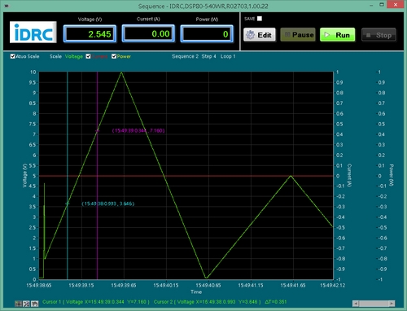Click the gear icon on Edit

tap(250, 35)
